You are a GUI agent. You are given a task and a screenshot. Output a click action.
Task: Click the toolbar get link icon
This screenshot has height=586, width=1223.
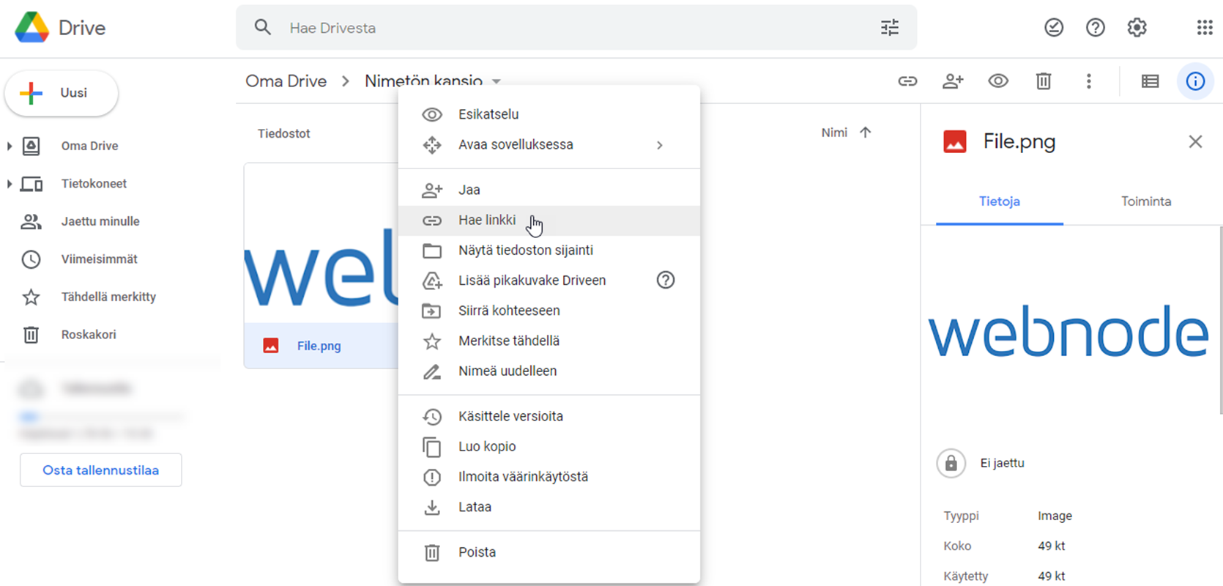click(x=907, y=81)
